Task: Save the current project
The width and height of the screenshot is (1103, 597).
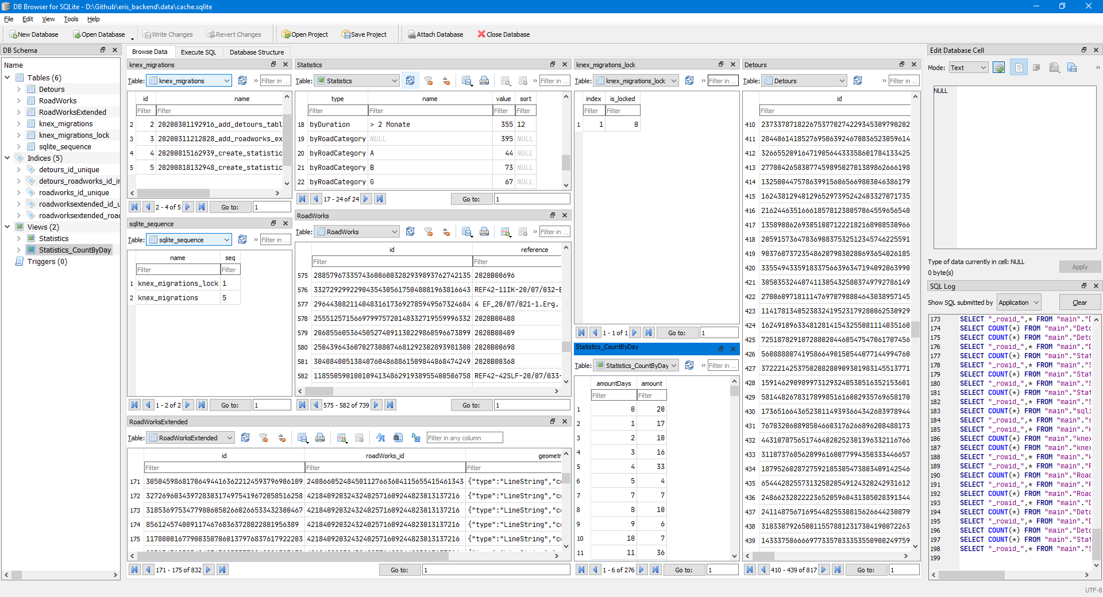Action: (x=364, y=34)
